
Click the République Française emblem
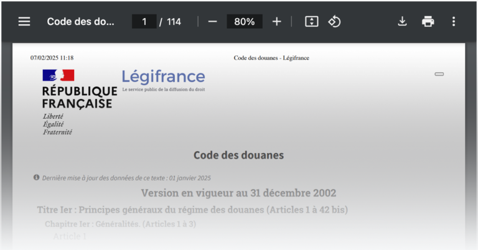coord(59,76)
